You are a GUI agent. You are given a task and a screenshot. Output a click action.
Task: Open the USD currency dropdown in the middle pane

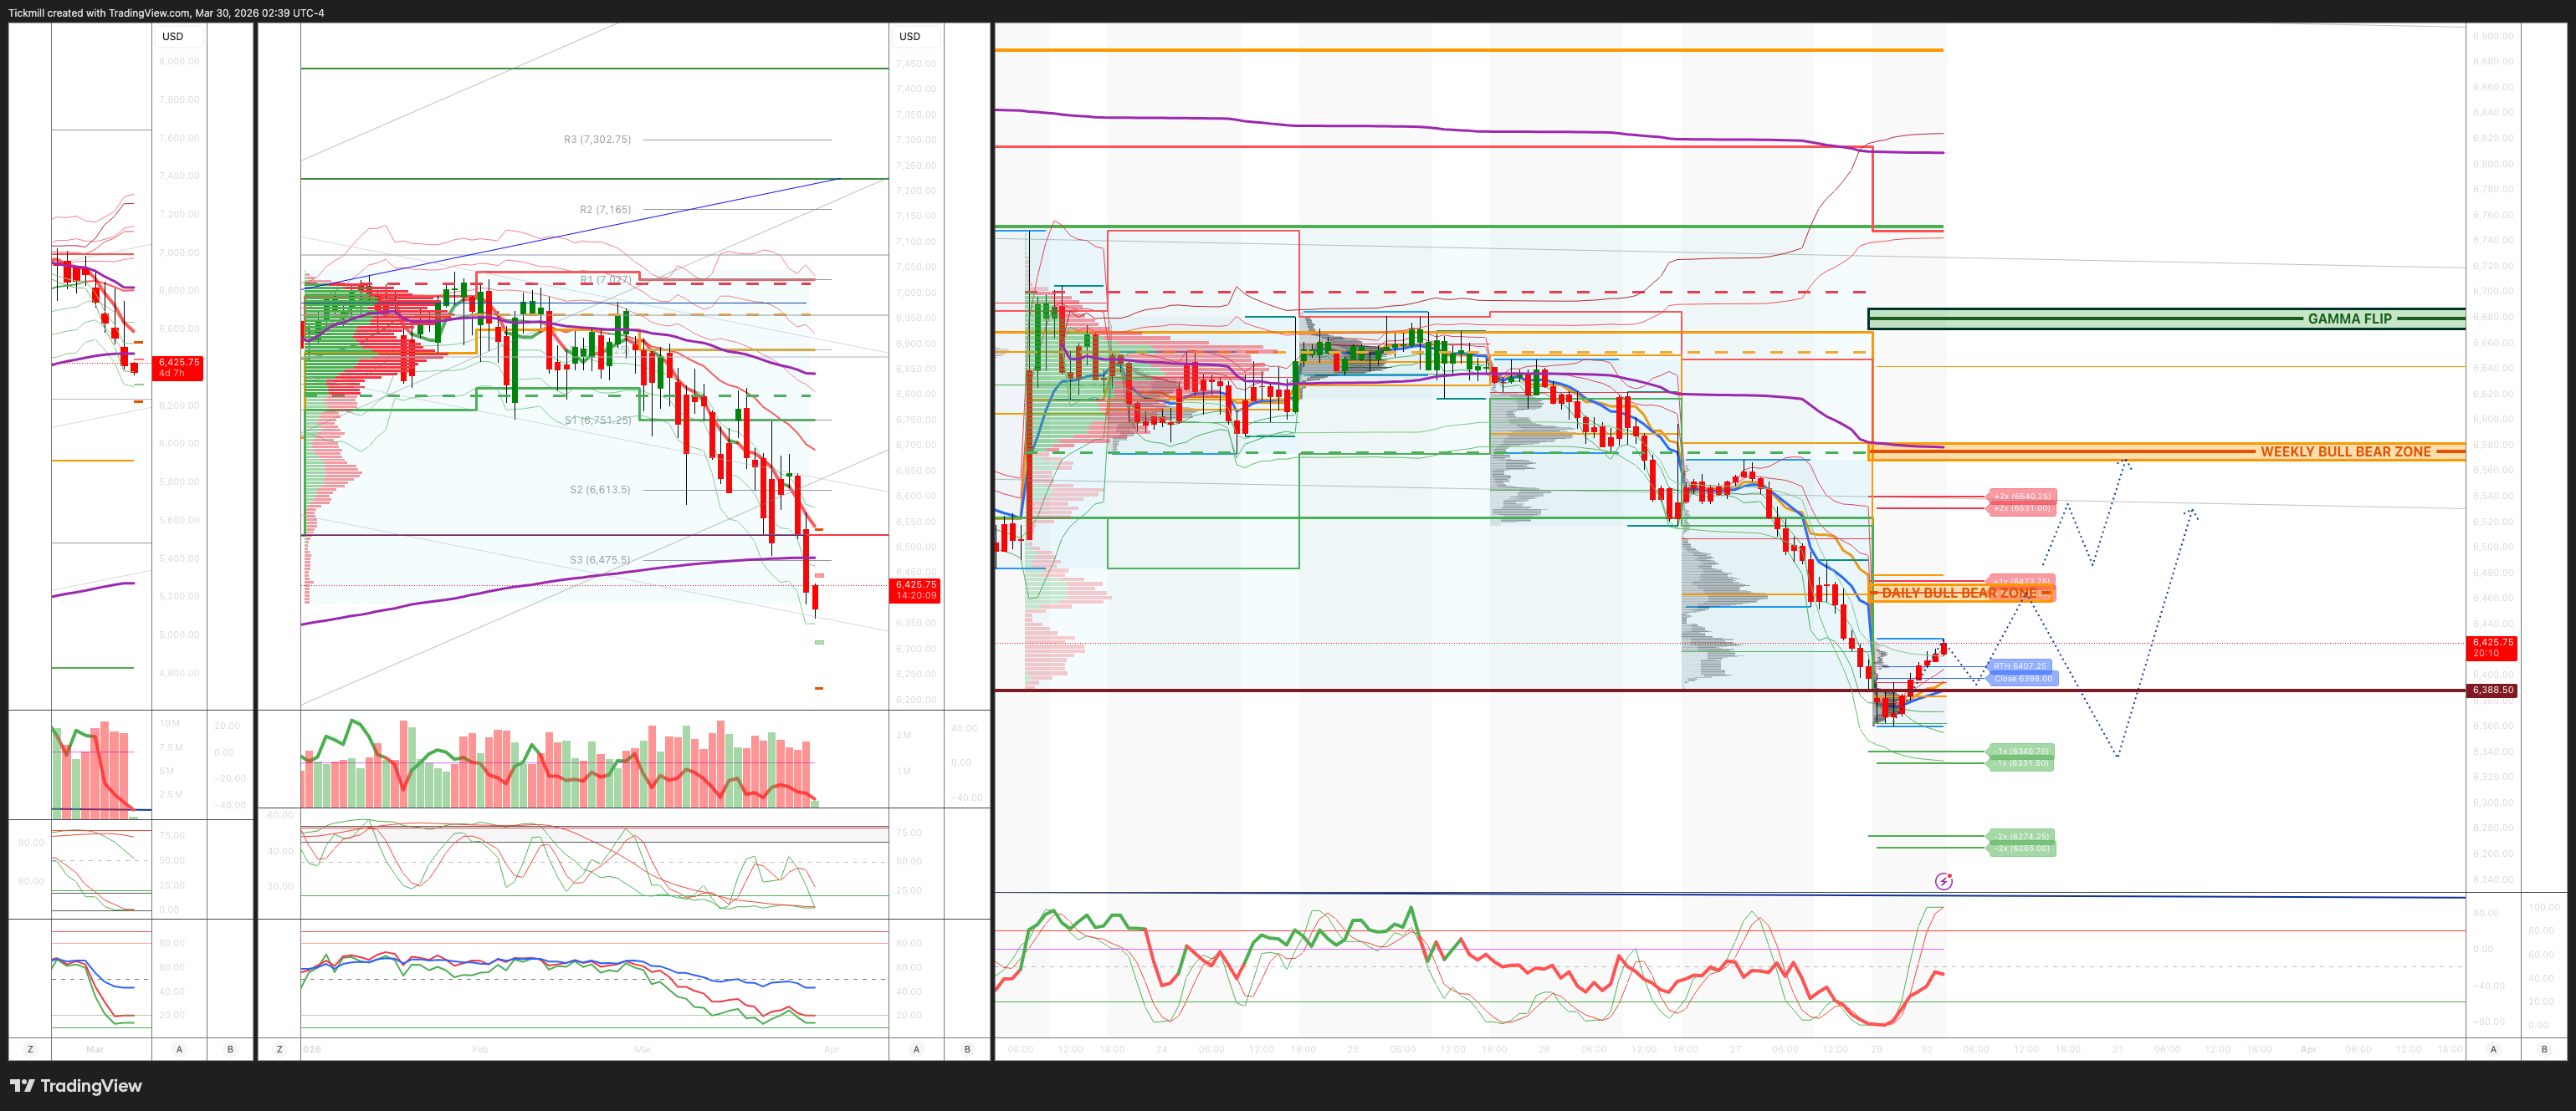[x=909, y=36]
